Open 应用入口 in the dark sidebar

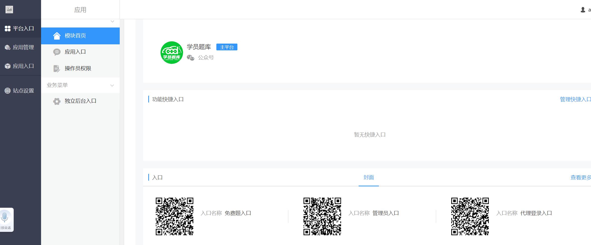pyautogui.click(x=23, y=66)
